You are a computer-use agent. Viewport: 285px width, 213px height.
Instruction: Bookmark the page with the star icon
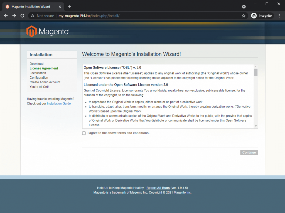pyautogui.click(x=244, y=16)
